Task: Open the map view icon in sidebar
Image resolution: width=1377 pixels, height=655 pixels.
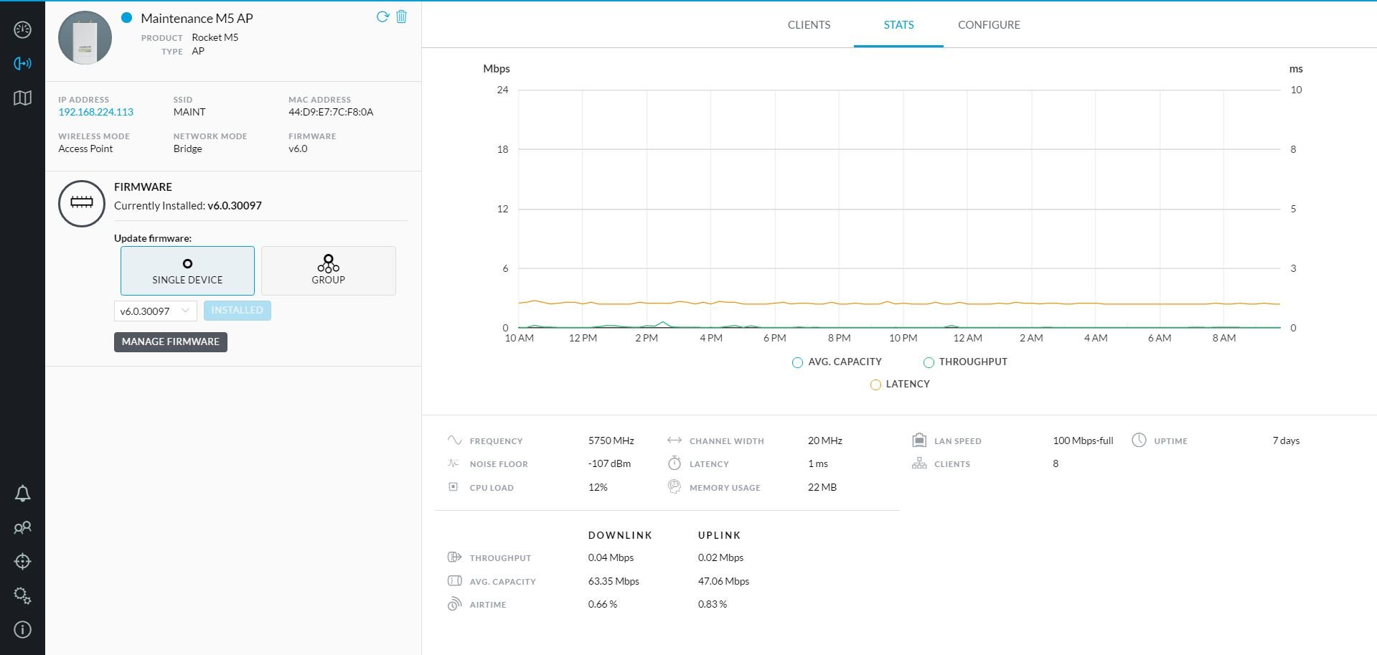Action: (x=22, y=98)
